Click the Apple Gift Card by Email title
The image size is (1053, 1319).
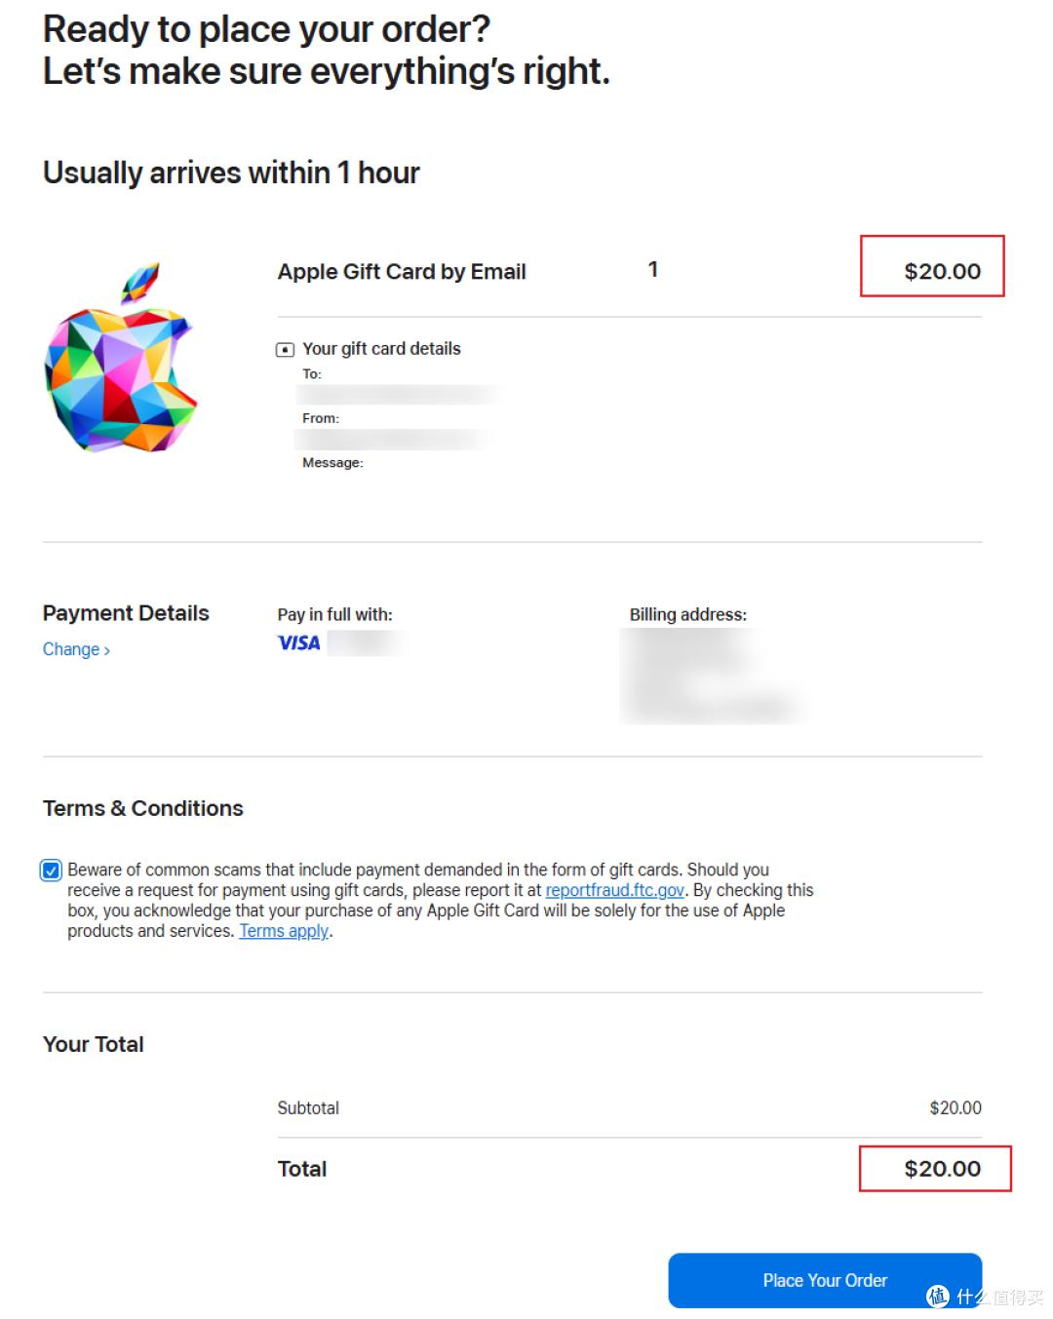pos(402,272)
